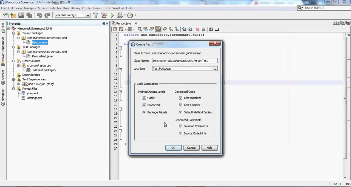This screenshot has height=187, width=351.
Task: Click the Start Macro Recording red icon
Action: pos(197,29)
